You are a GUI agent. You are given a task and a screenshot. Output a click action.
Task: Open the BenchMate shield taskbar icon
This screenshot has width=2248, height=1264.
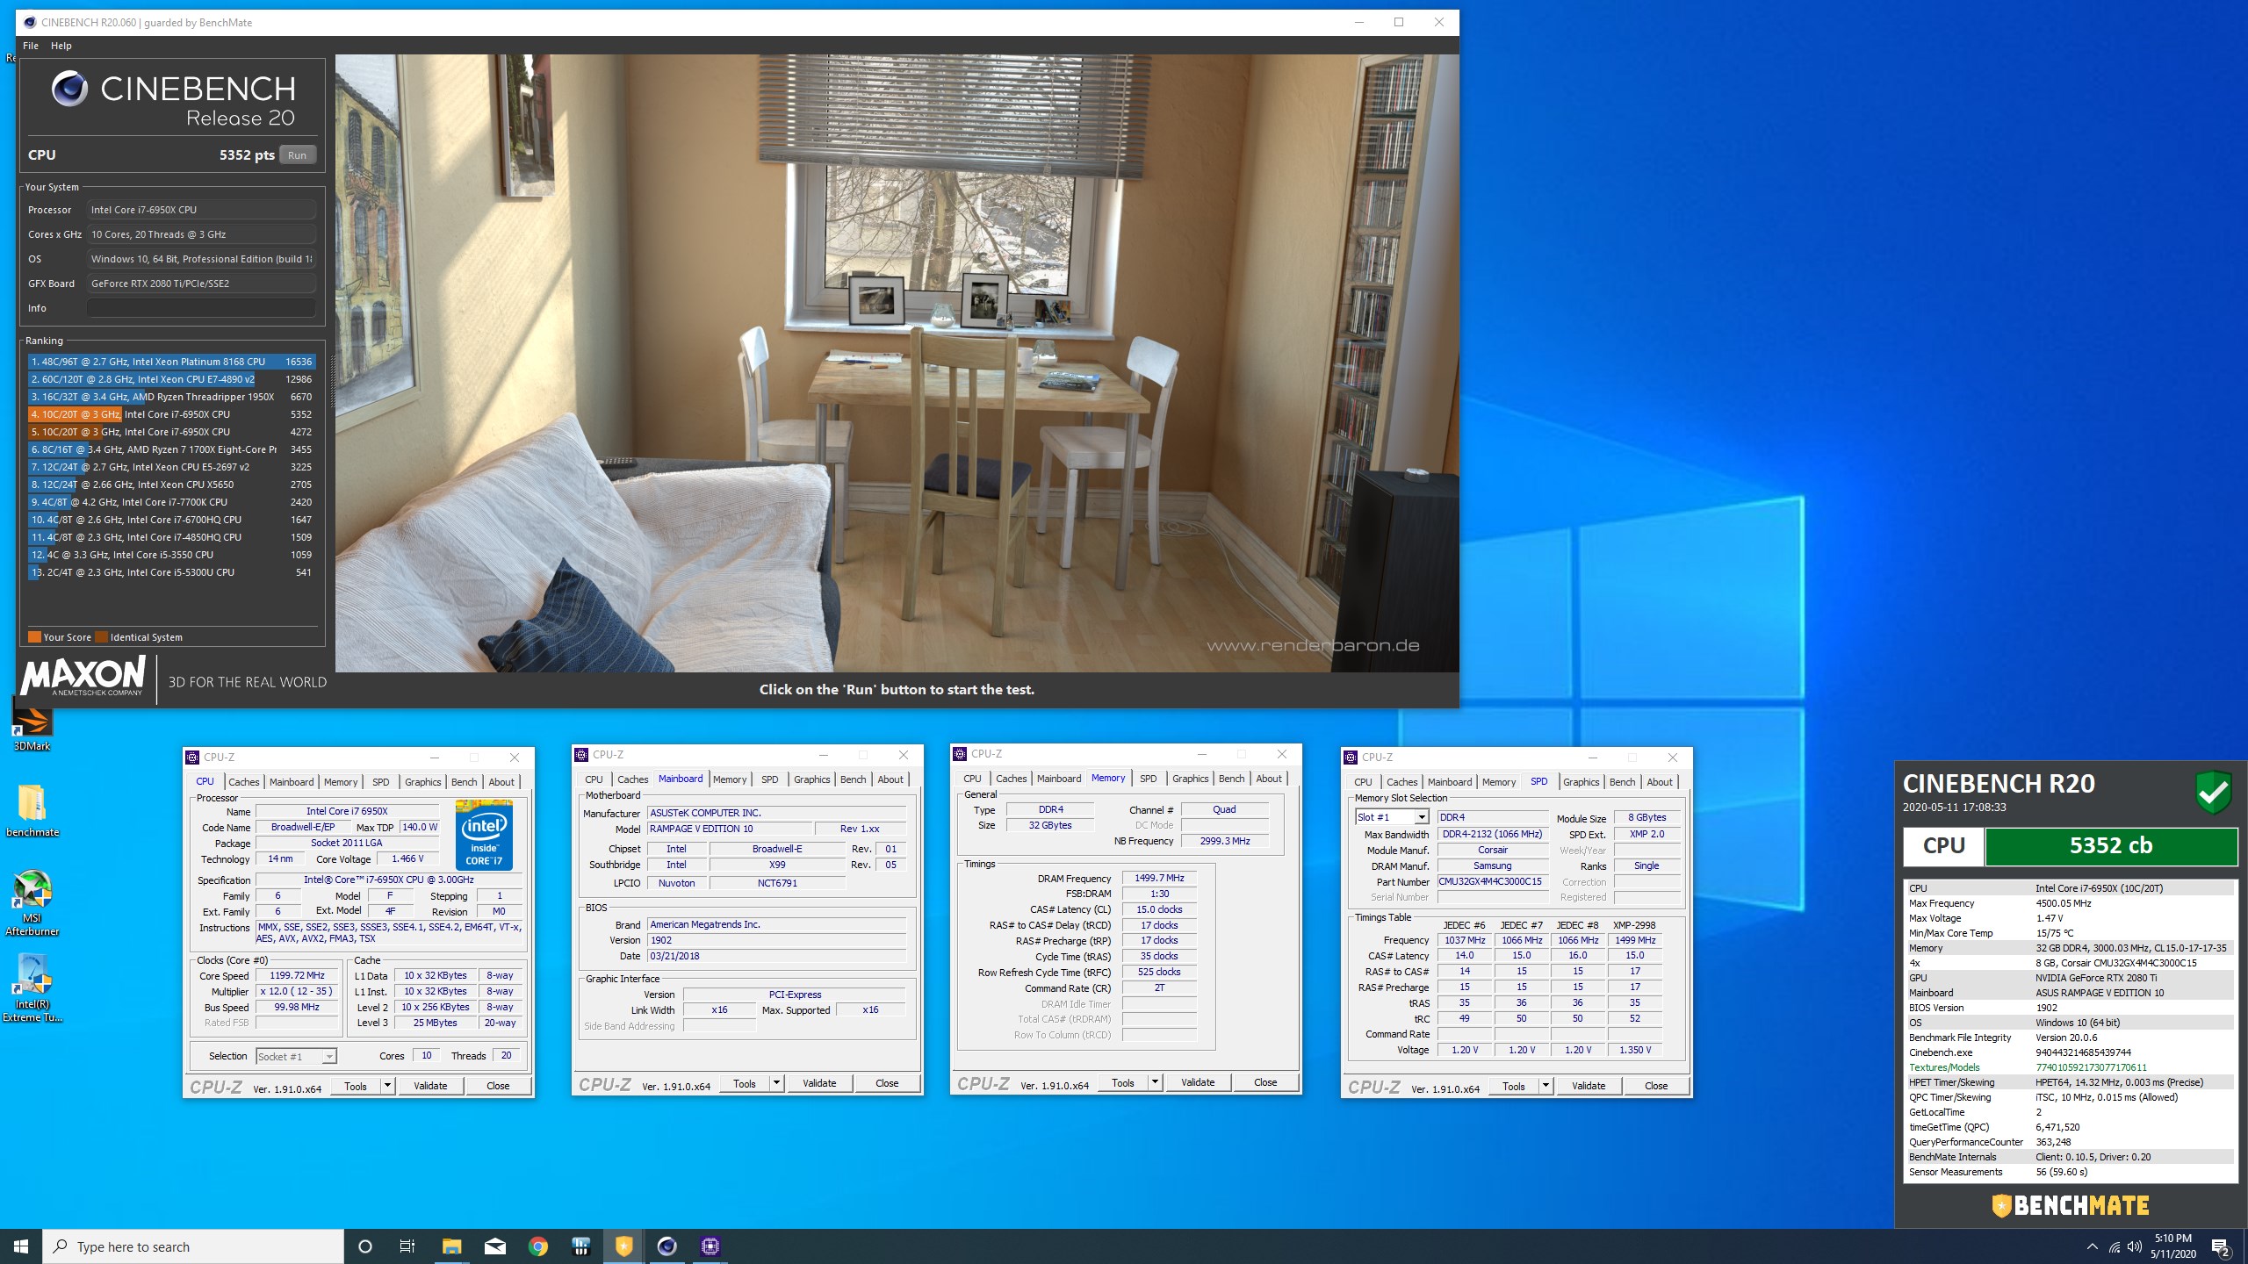[624, 1246]
